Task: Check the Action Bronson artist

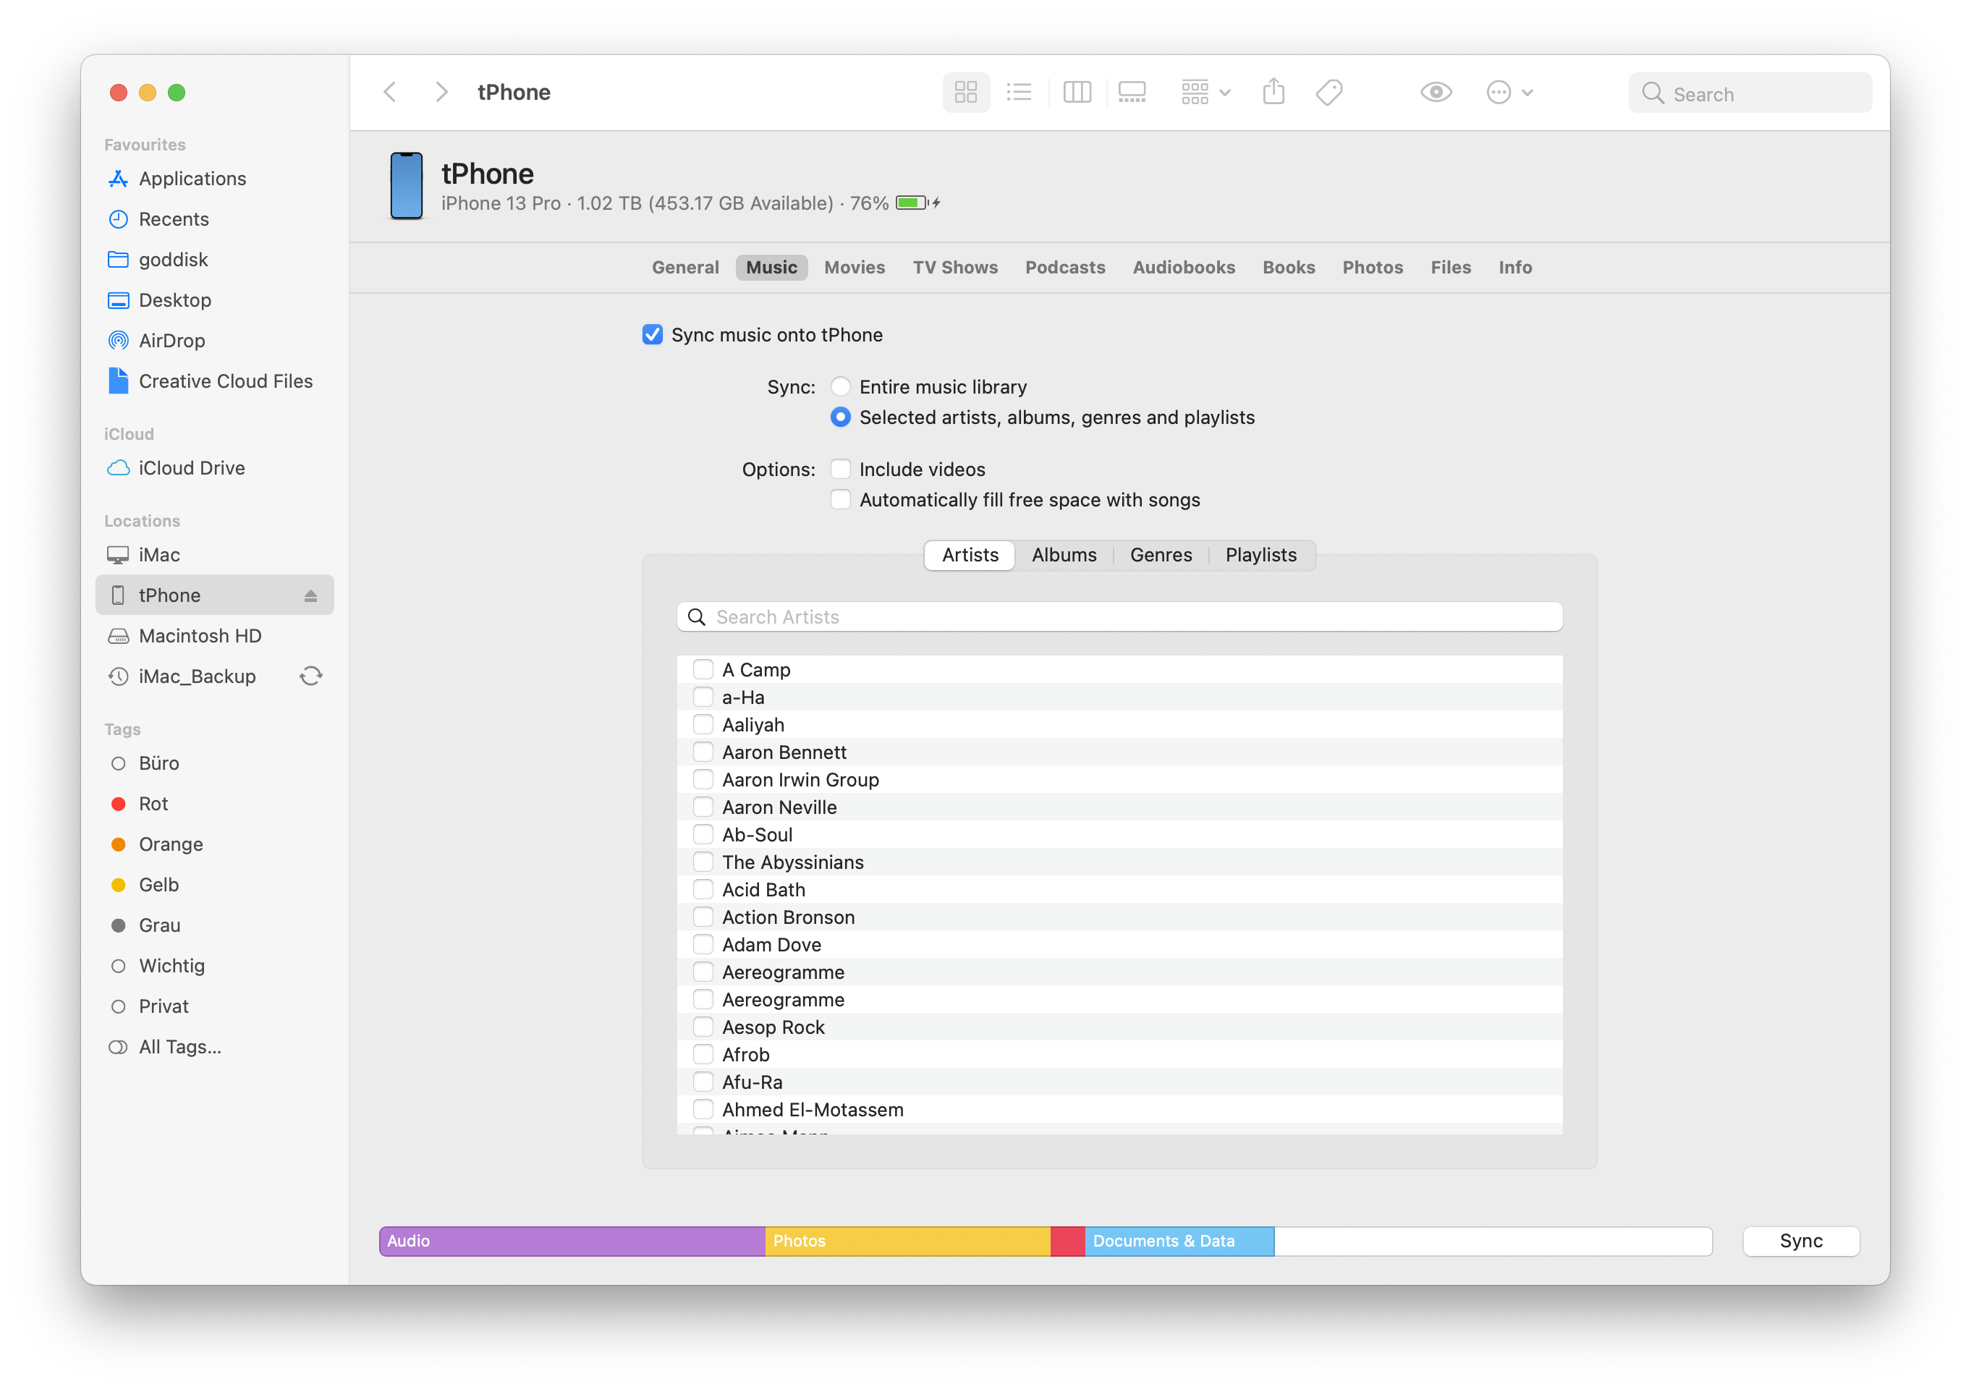Action: [x=703, y=917]
